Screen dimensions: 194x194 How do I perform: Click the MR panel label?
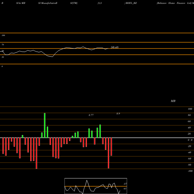tap(173, 101)
